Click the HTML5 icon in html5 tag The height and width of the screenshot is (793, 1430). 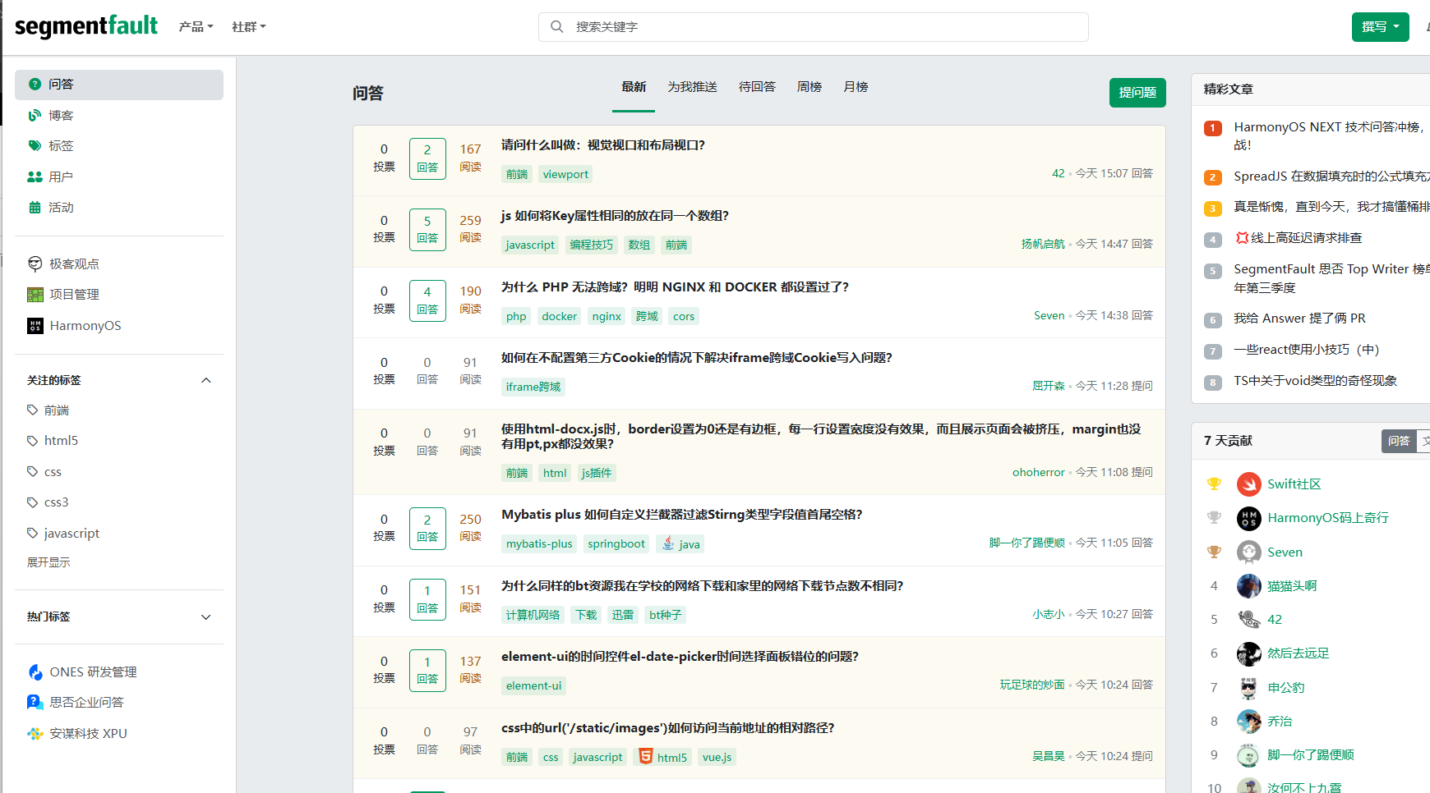pyautogui.click(x=646, y=757)
